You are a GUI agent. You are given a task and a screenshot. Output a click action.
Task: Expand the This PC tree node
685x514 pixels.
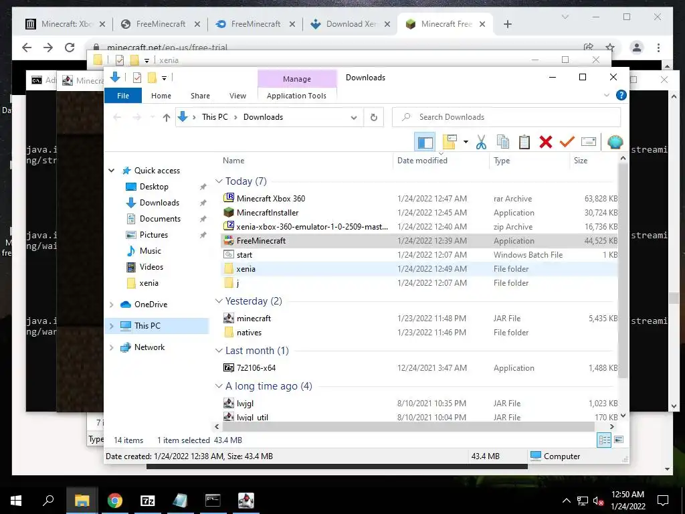(x=112, y=326)
